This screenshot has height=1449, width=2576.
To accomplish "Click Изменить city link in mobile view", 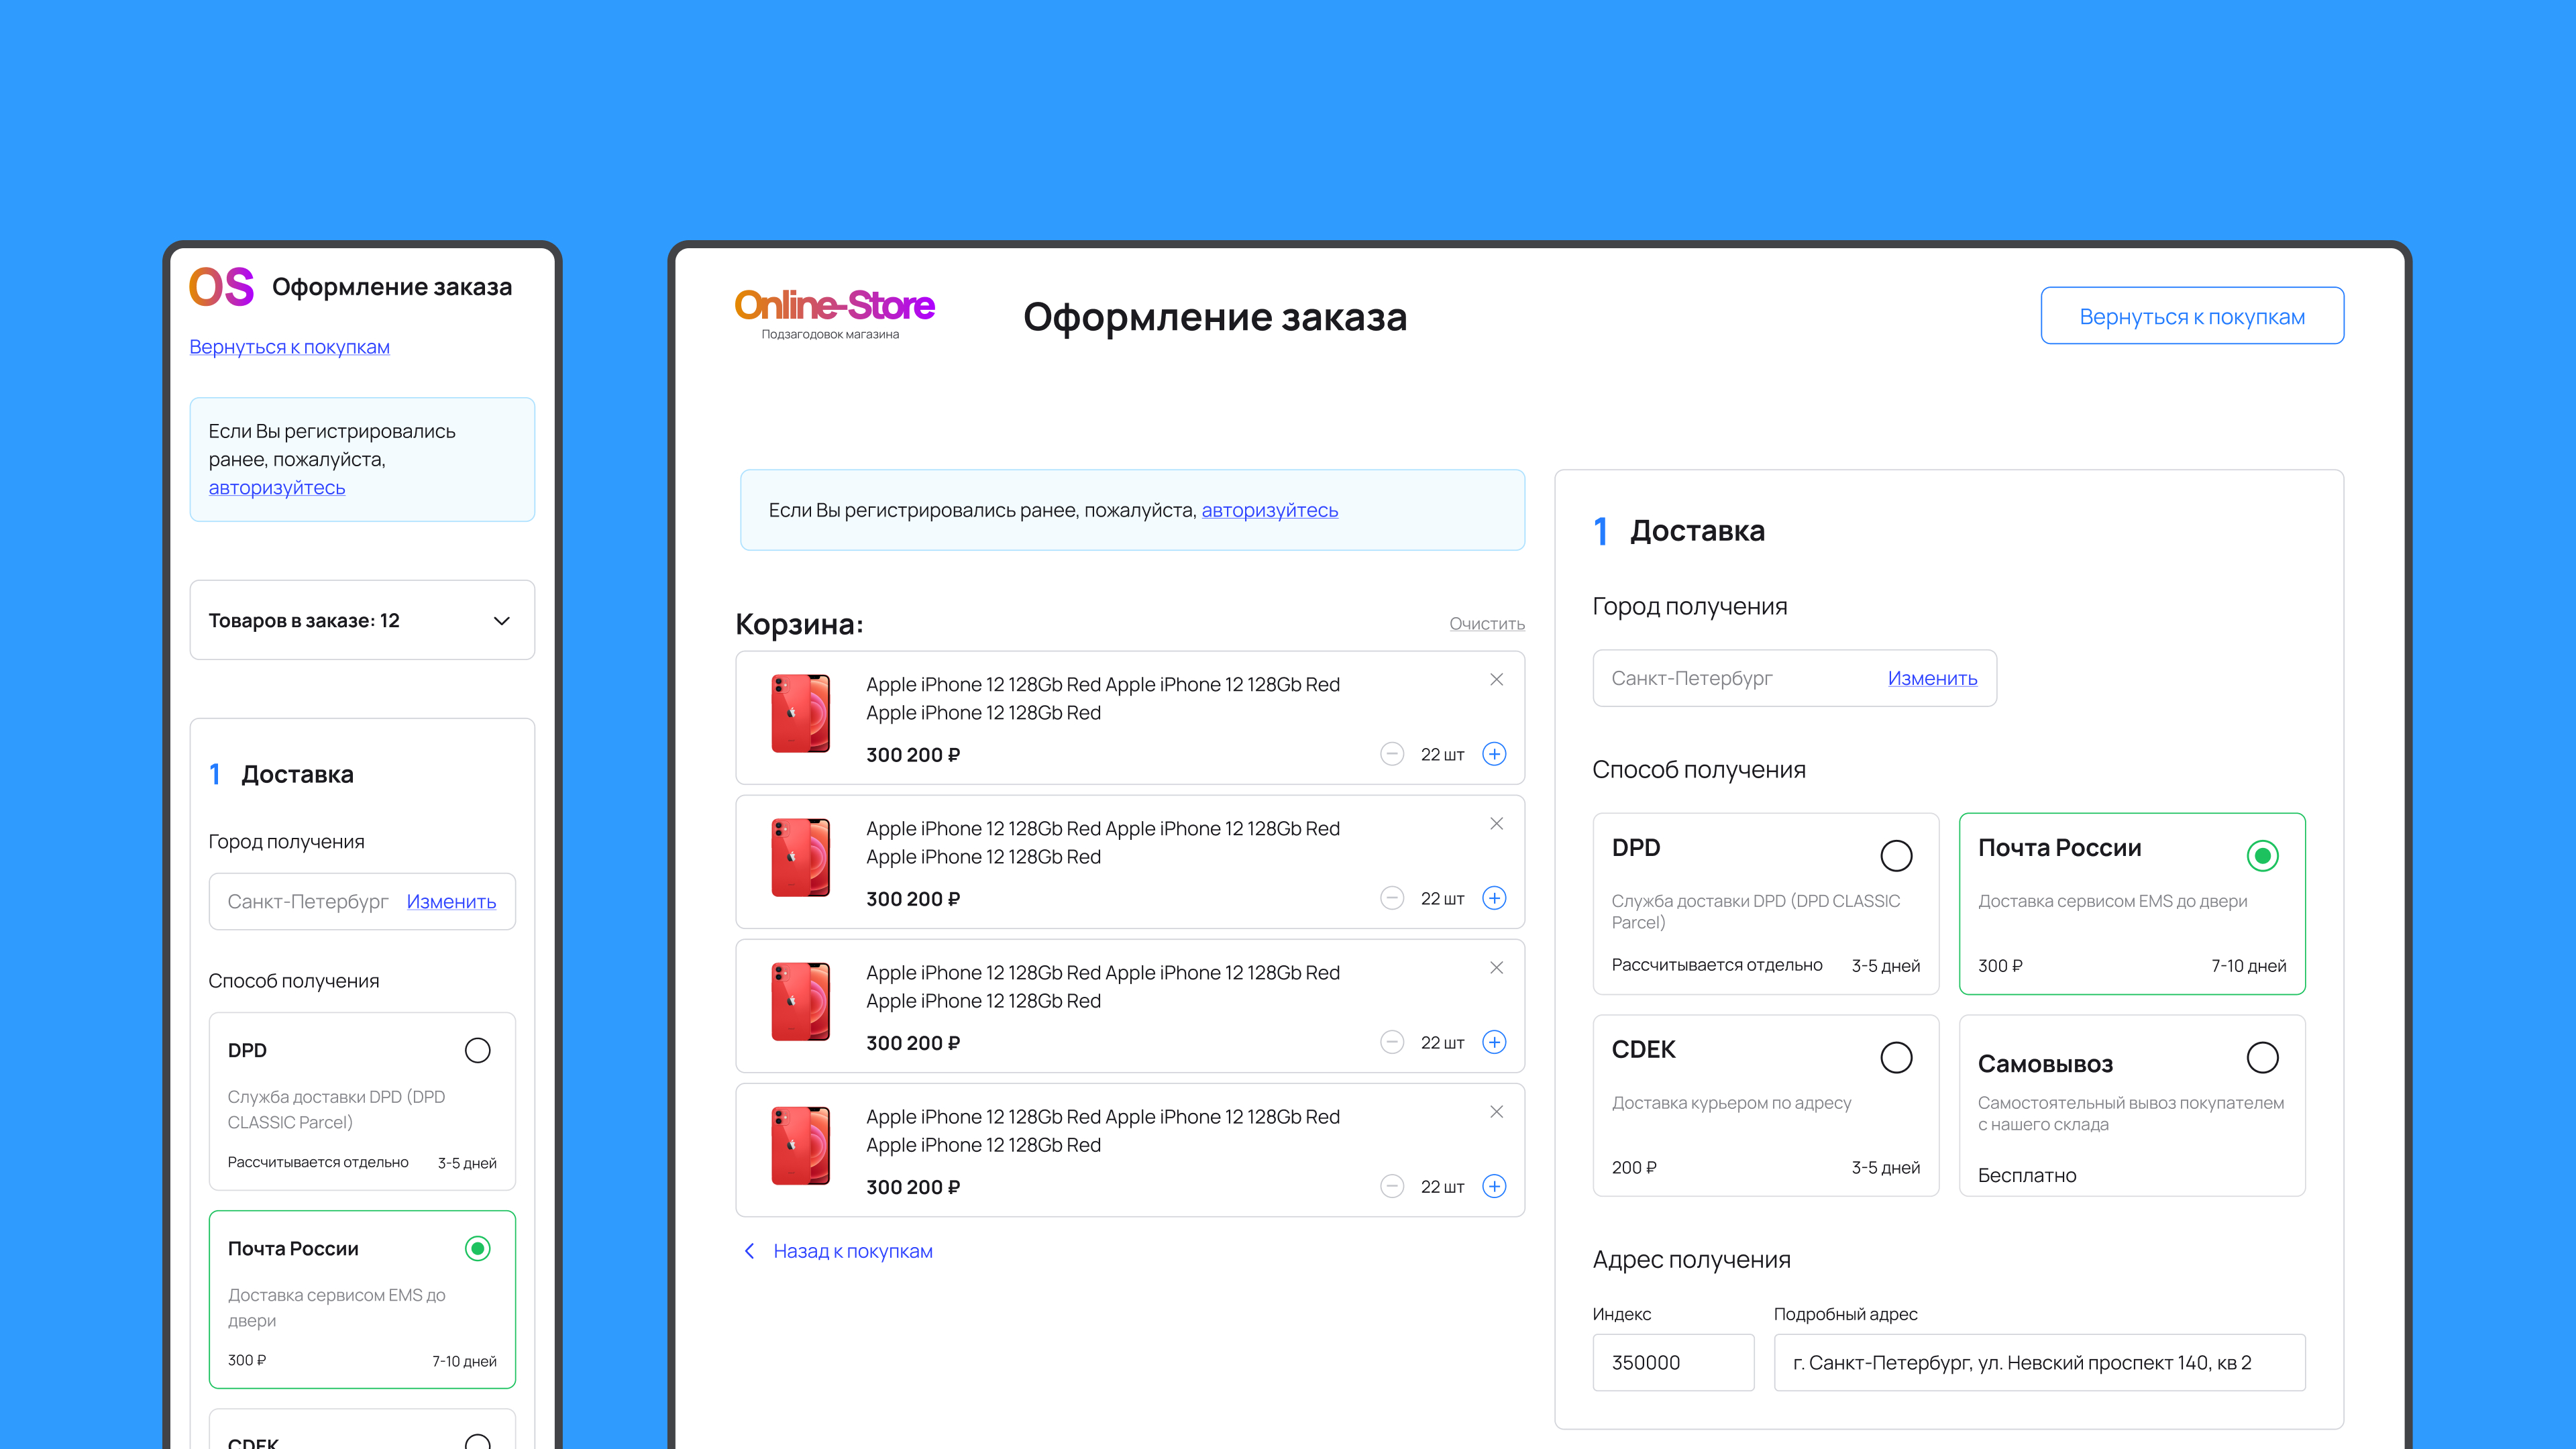I will pyautogui.click(x=451, y=902).
